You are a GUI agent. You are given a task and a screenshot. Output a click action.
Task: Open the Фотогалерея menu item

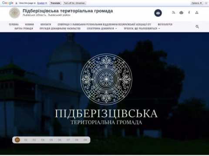click(165, 24)
